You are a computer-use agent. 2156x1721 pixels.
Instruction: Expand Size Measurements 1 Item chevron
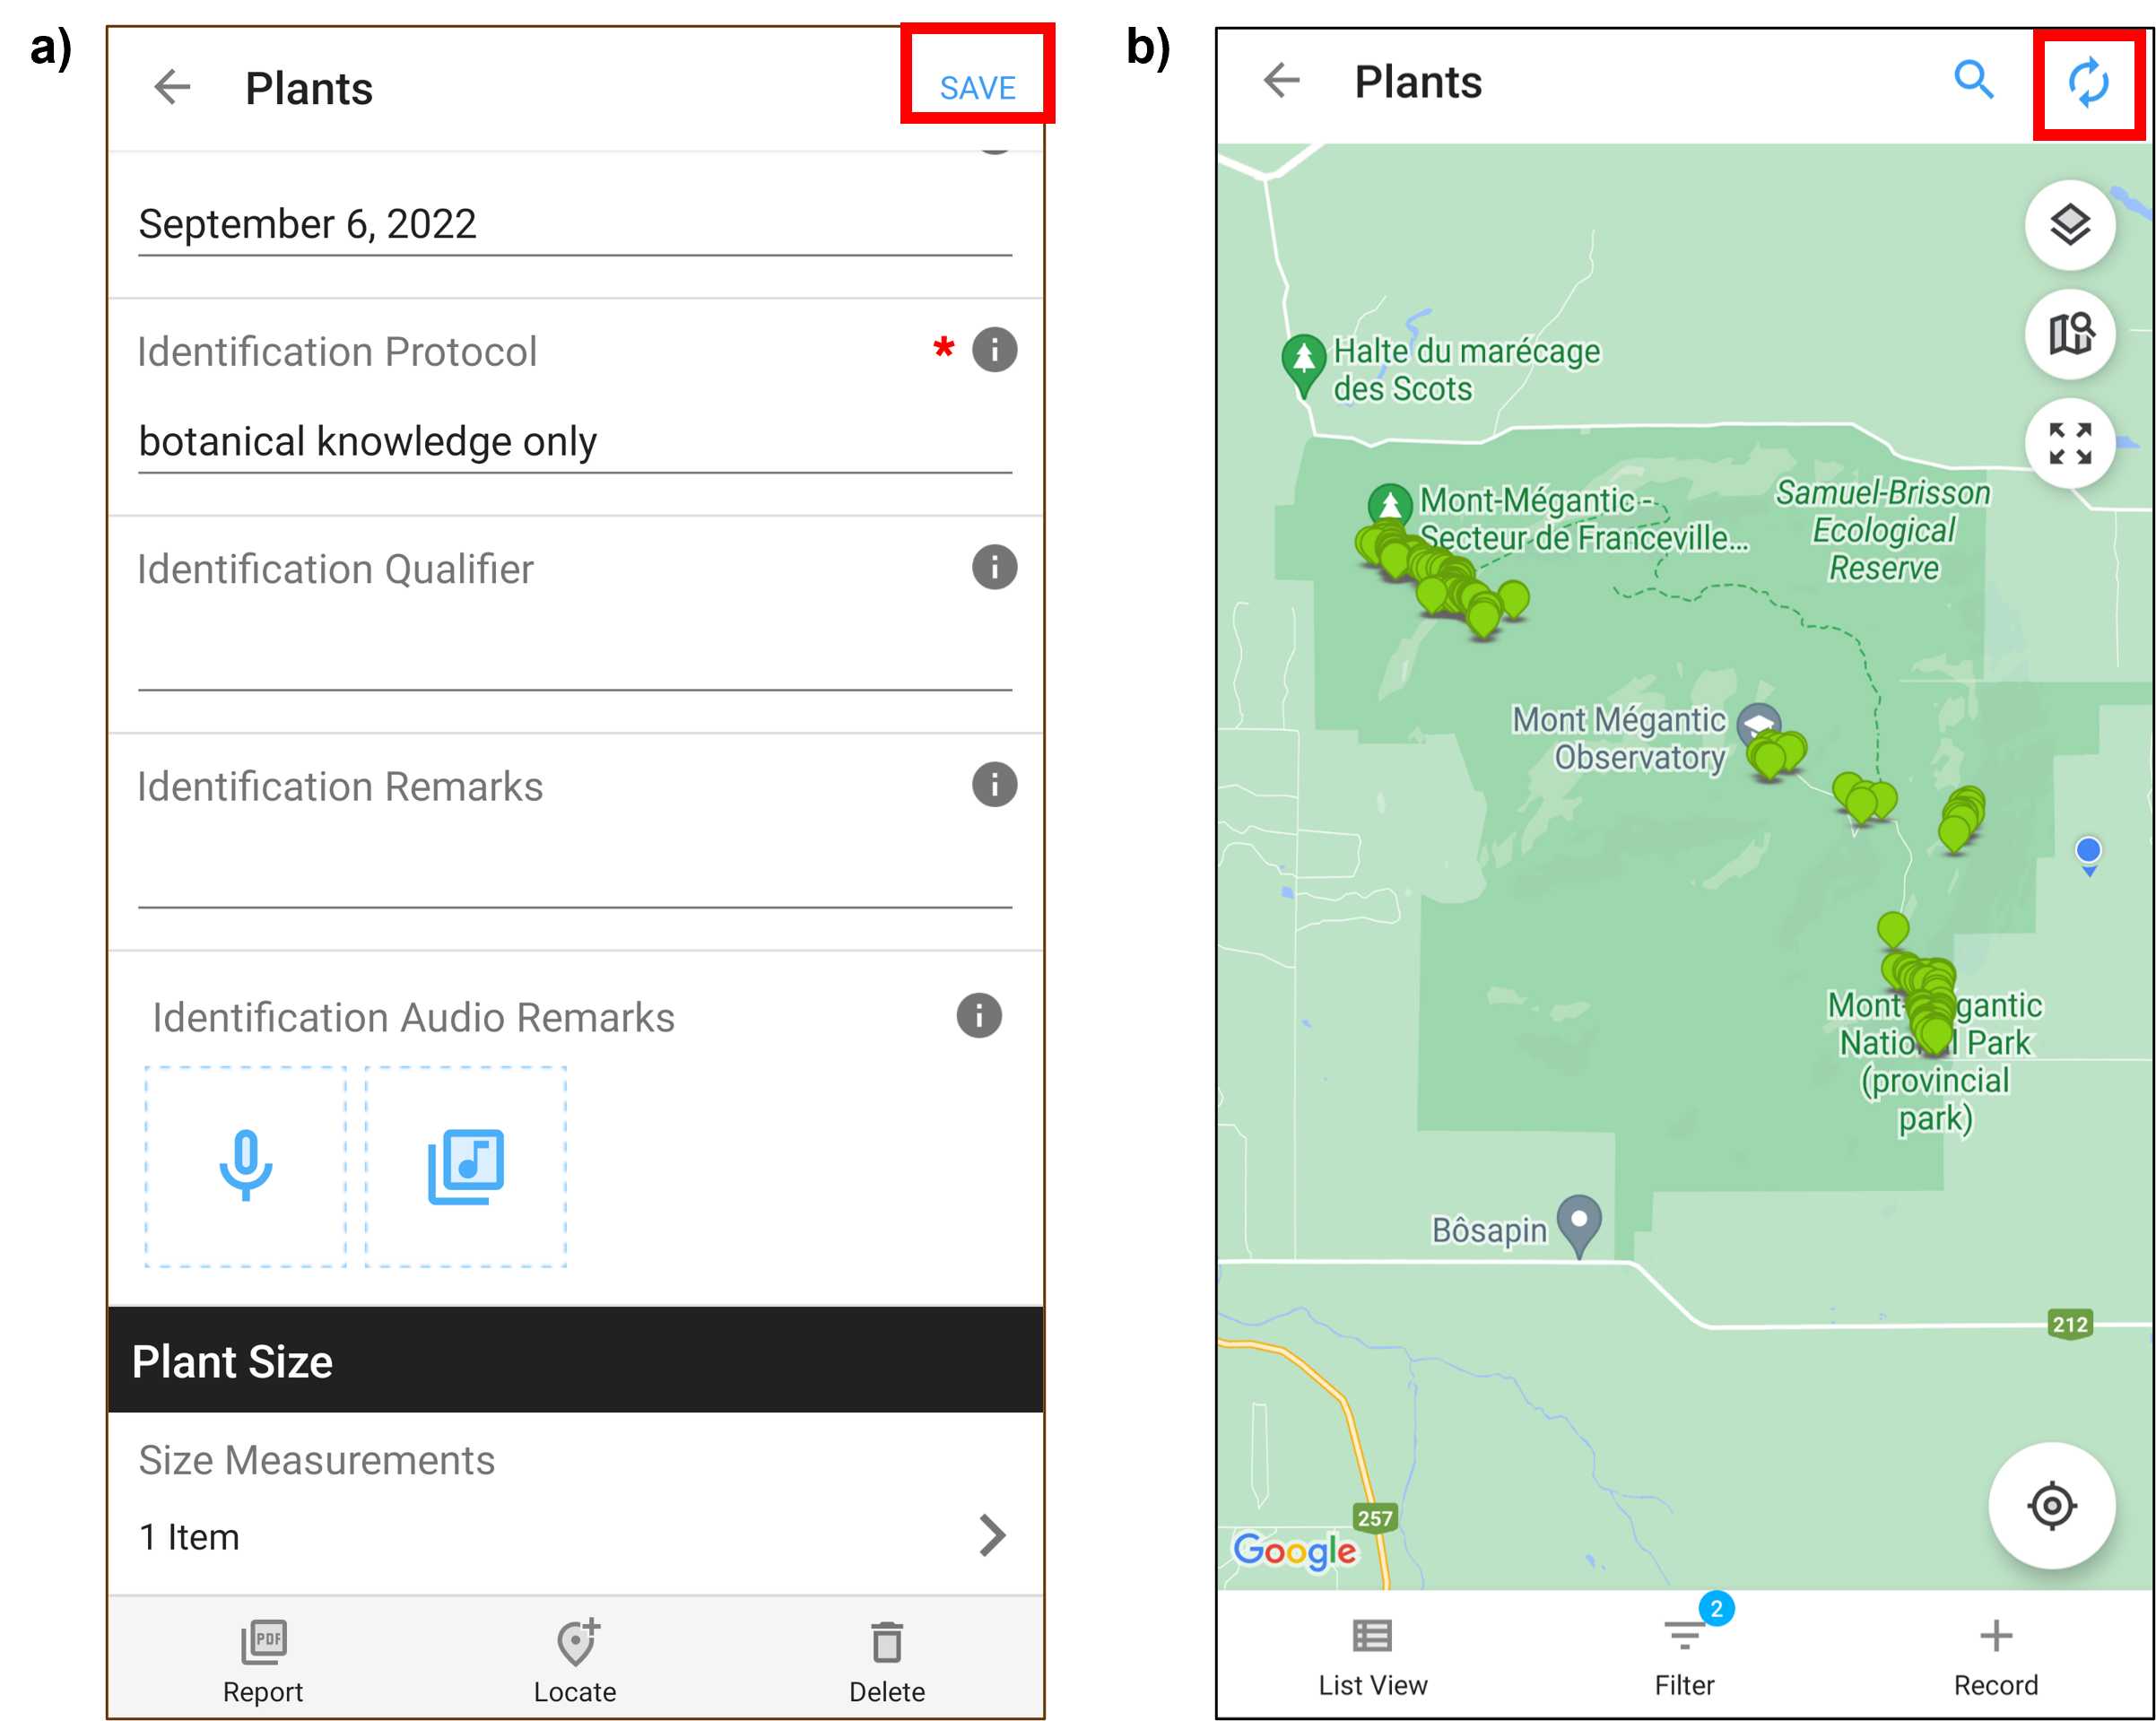991,1535
